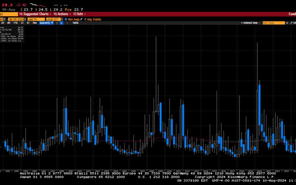Click the plus icon of Related Data
The height and width of the screenshot is (185, 296).
(242, 23)
